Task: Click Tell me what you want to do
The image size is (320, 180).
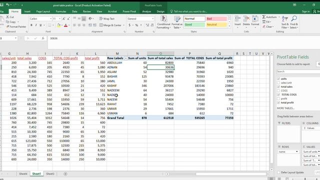Action: click(188, 11)
